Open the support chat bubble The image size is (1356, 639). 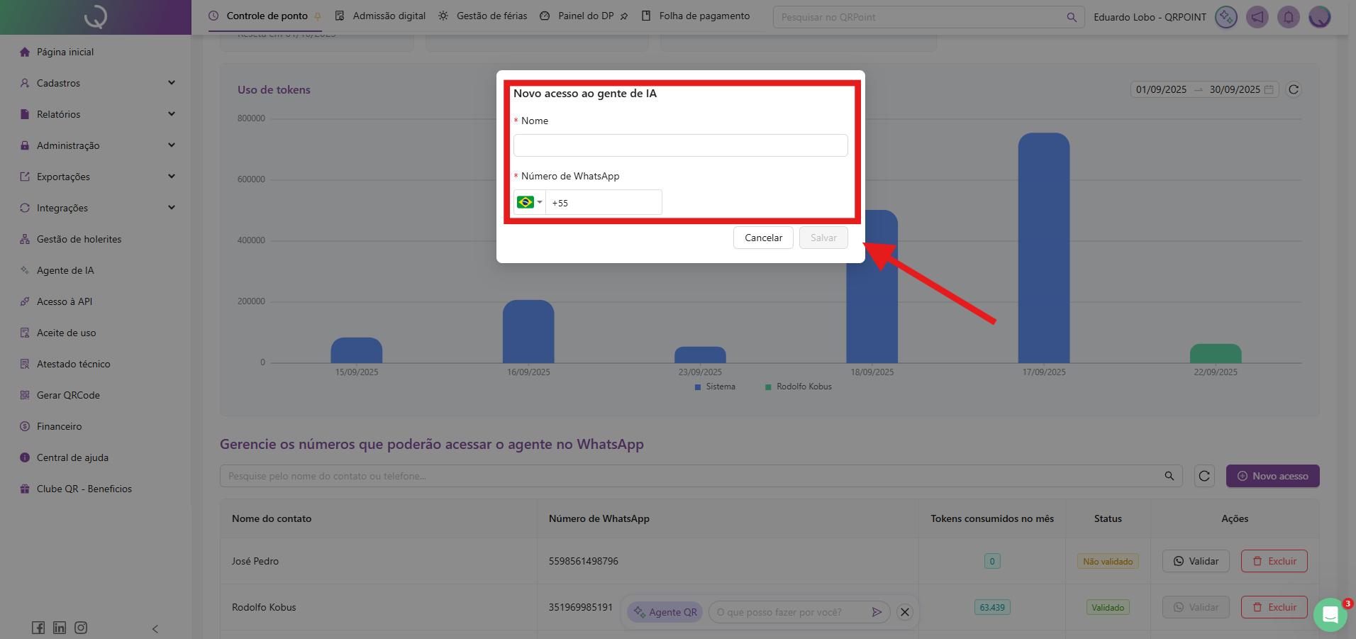[1330, 615]
